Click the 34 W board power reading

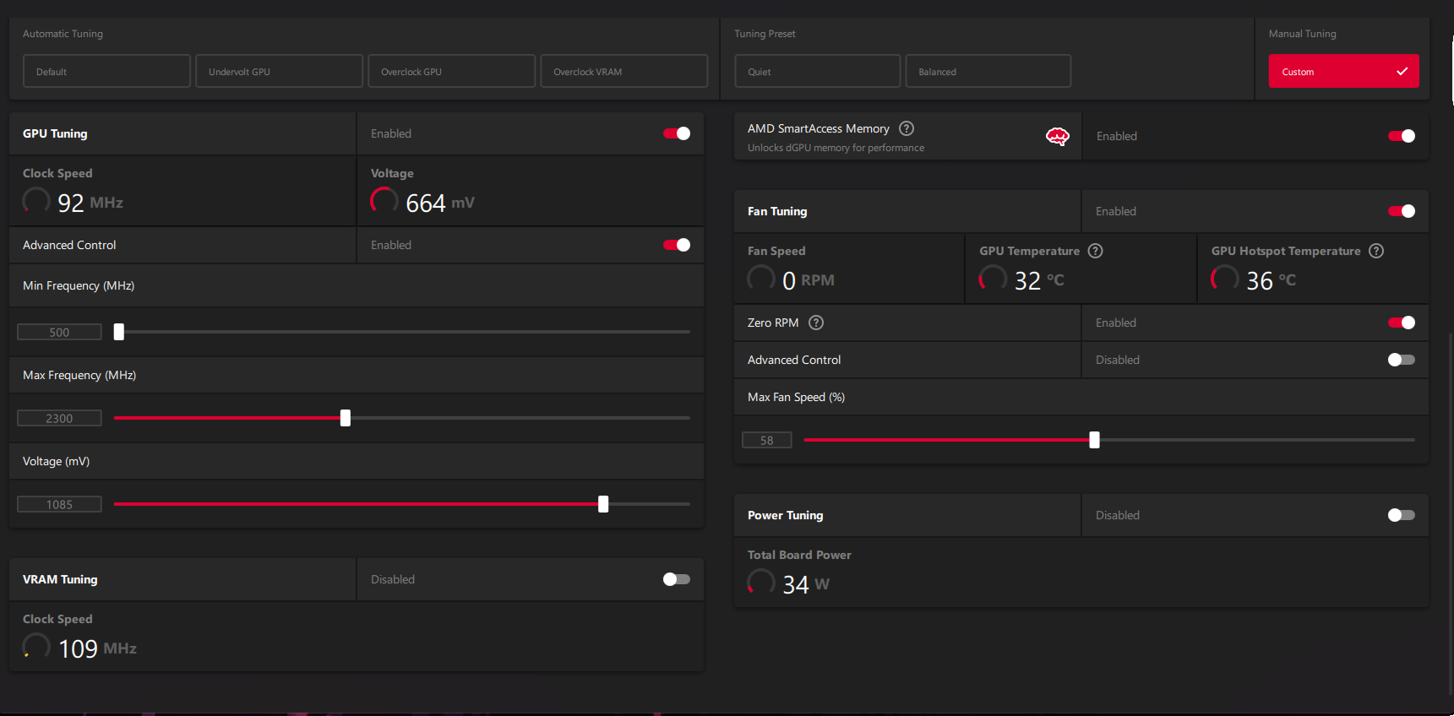806,584
